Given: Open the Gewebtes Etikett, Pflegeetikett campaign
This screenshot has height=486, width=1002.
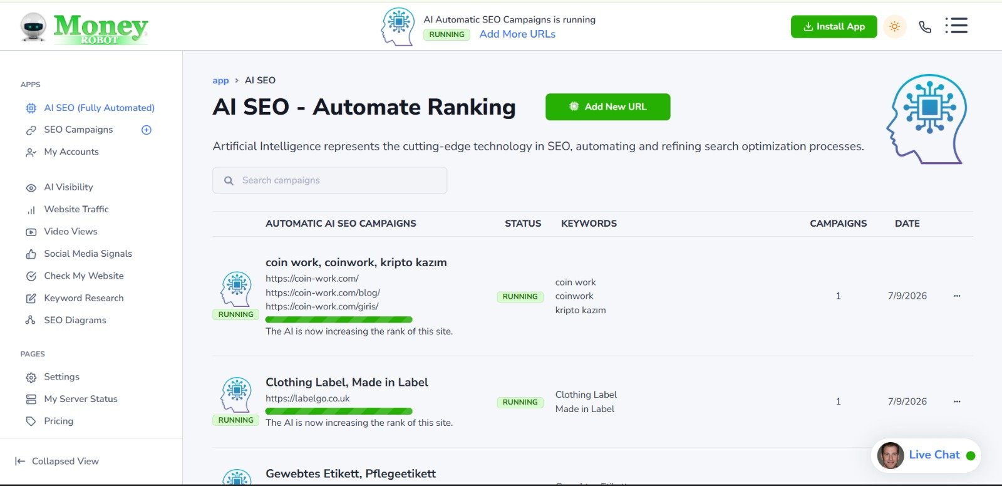Looking at the screenshot, I should tap(351, 473).
